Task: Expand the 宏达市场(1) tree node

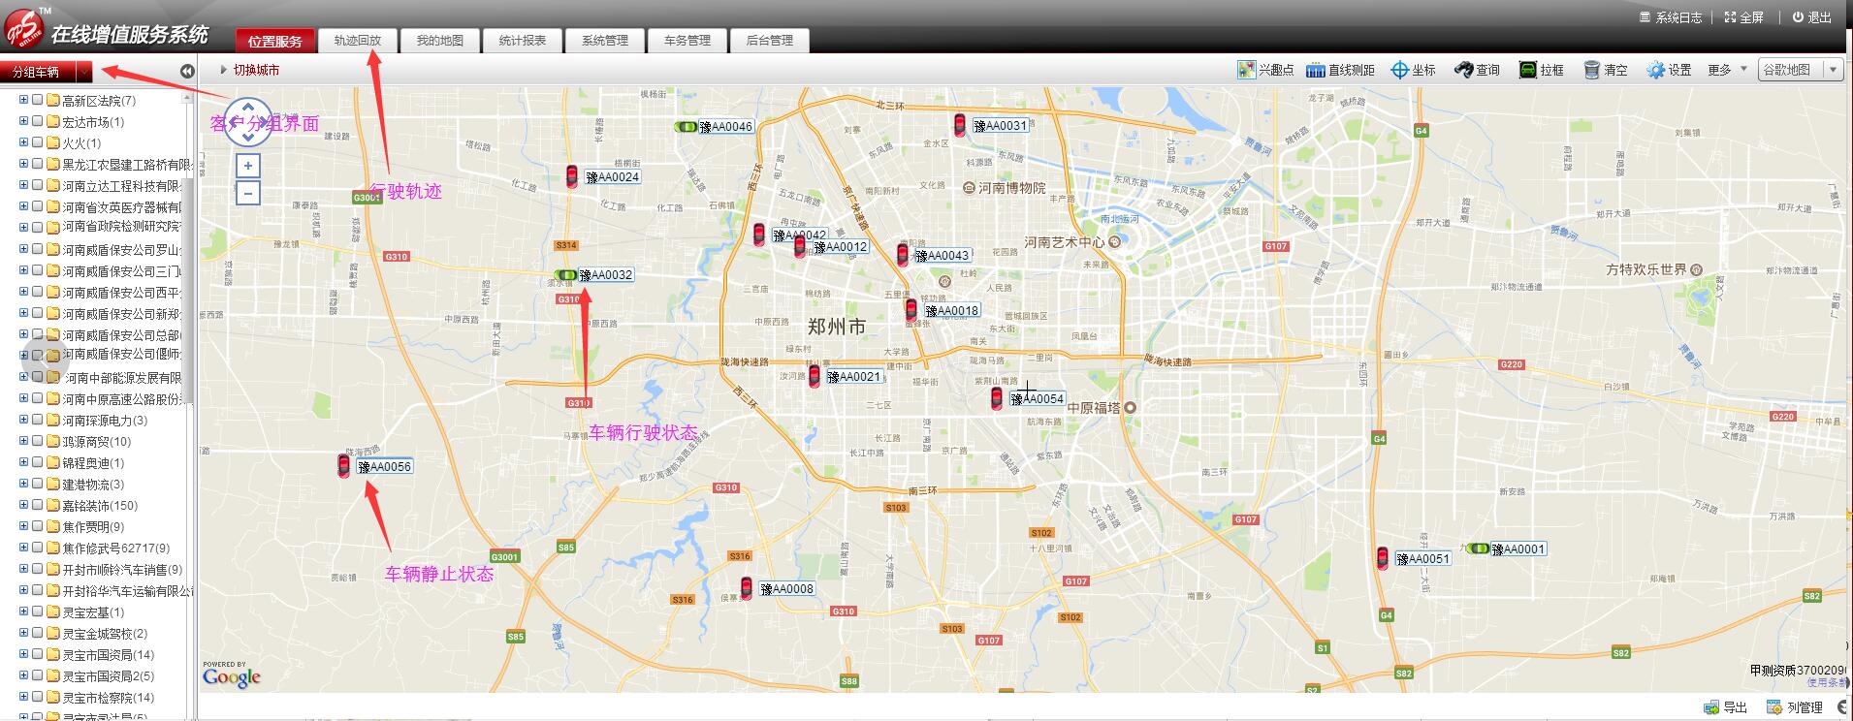Action: (23, 121)
